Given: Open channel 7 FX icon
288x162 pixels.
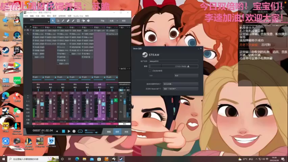Looking at the screenshot, I should pos(115,119).
